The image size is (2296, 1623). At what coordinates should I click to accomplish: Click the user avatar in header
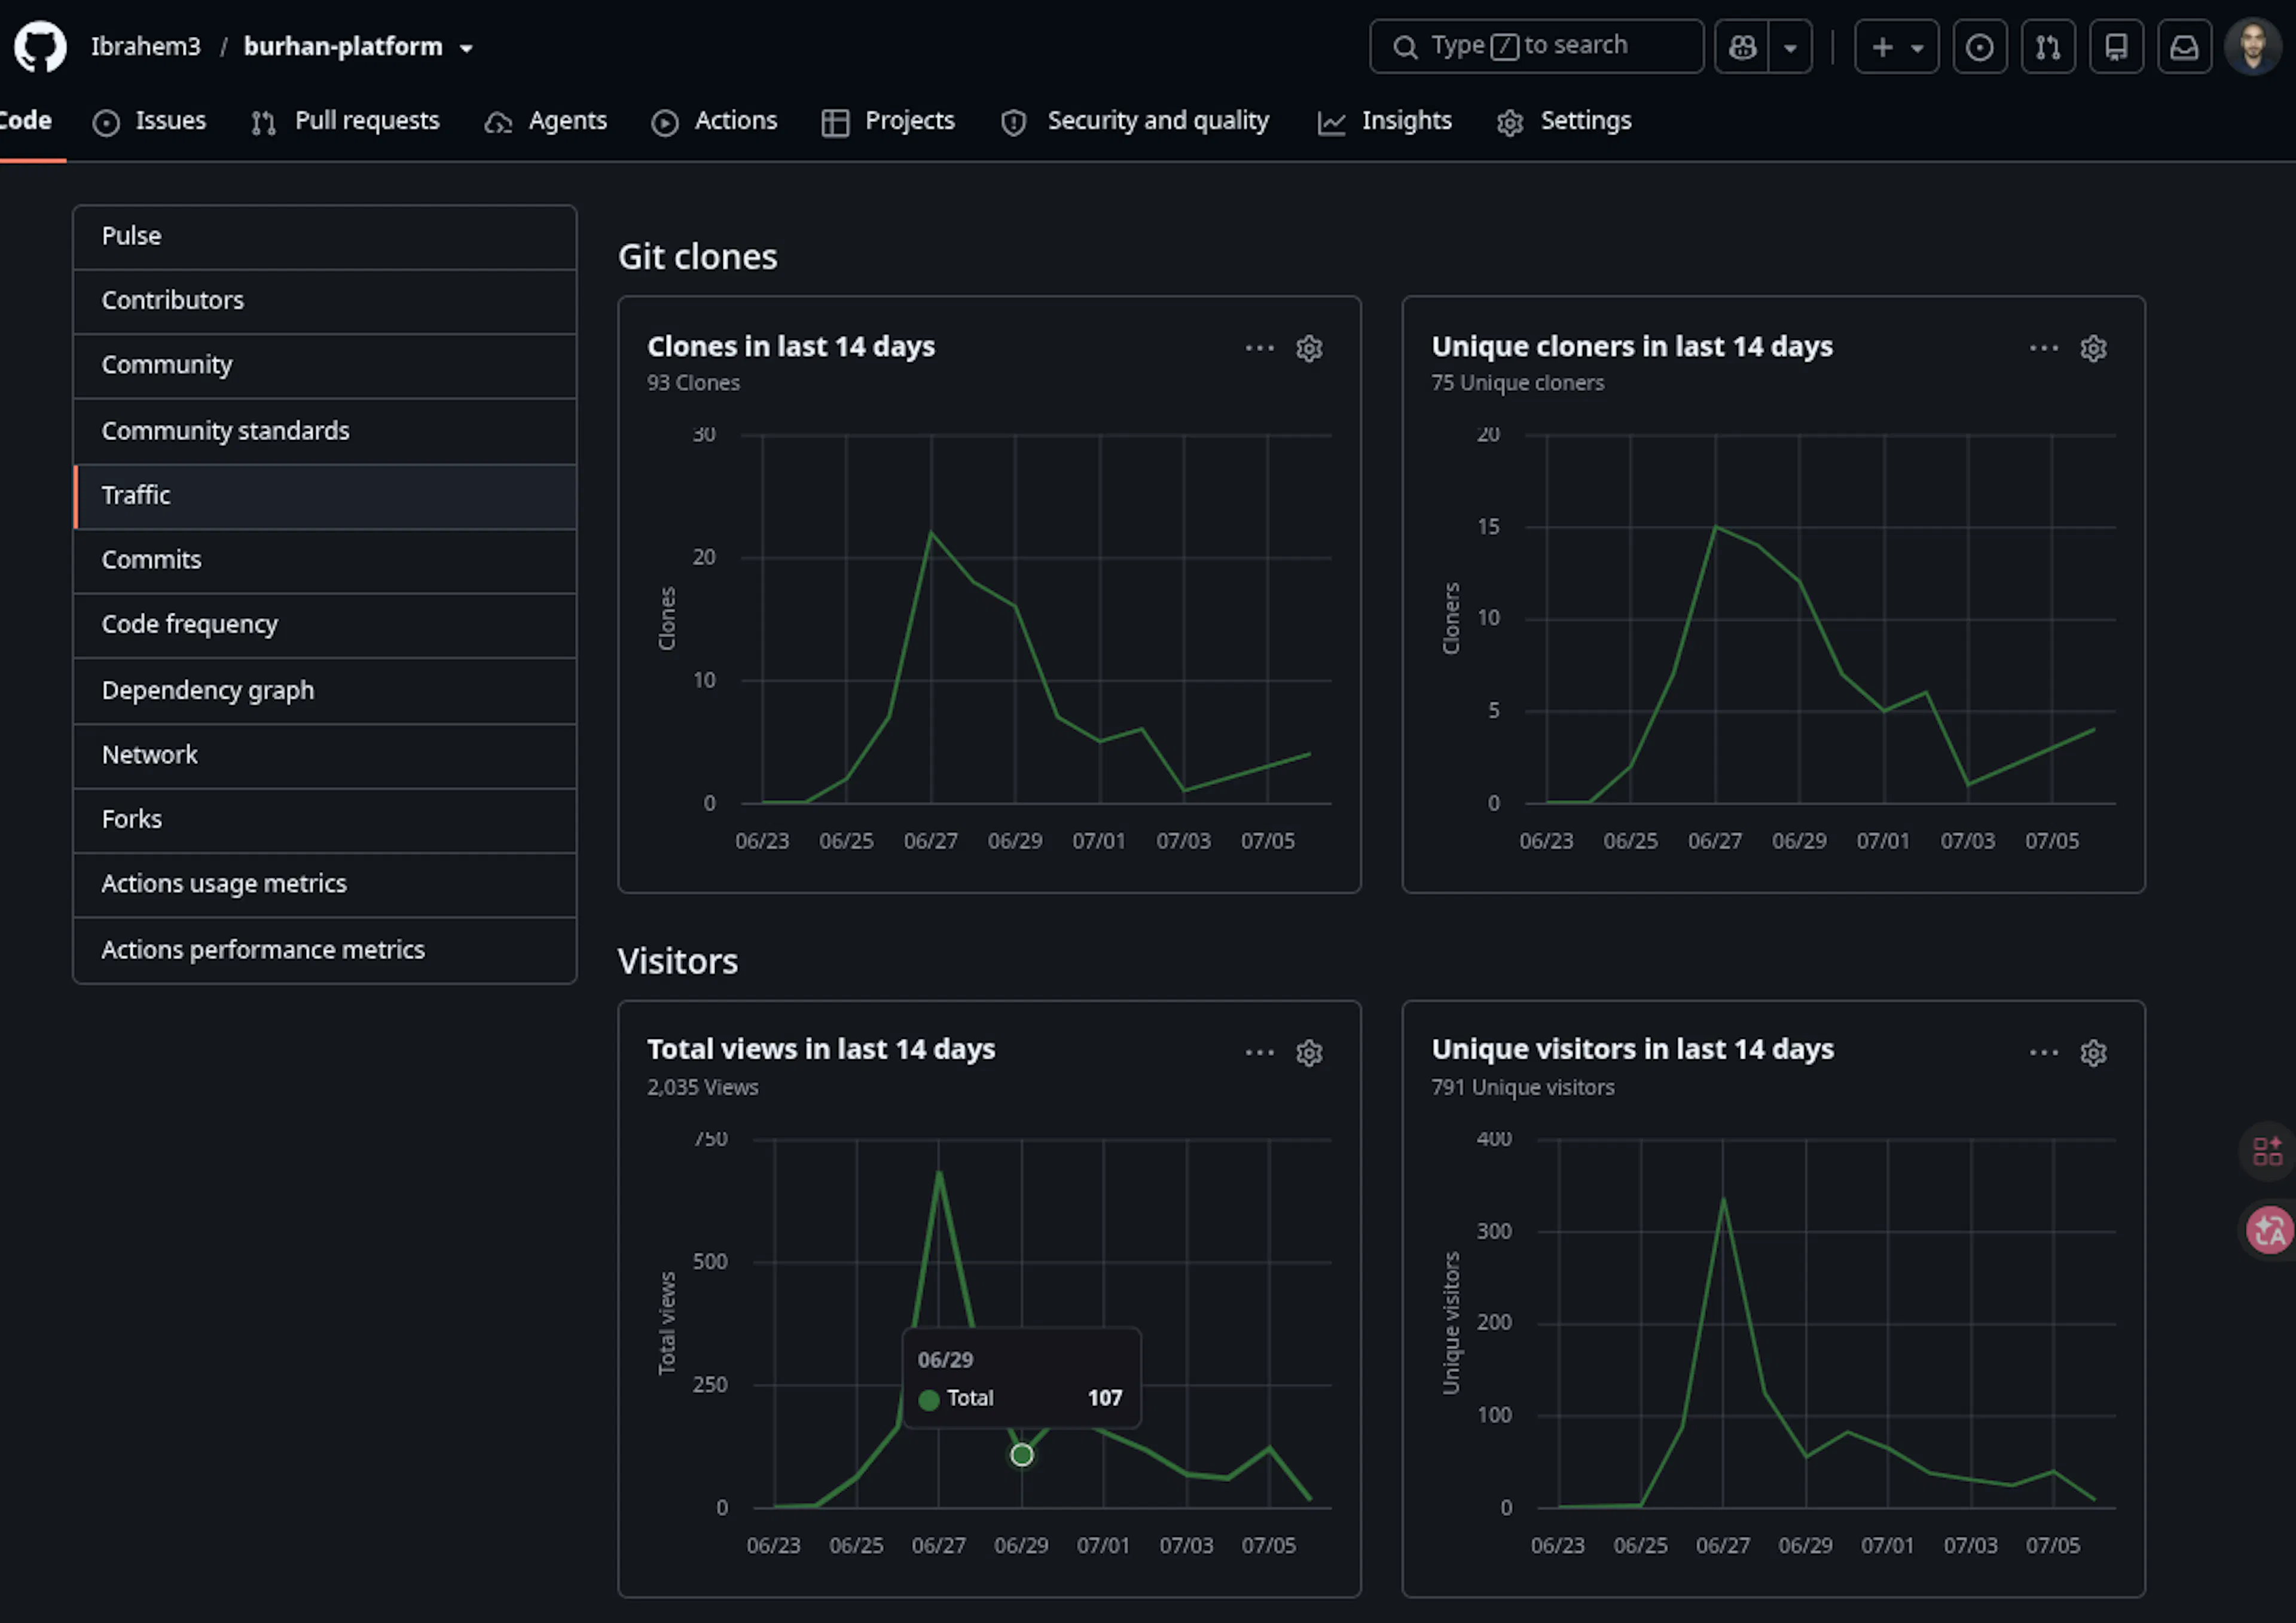point(2252,47)
